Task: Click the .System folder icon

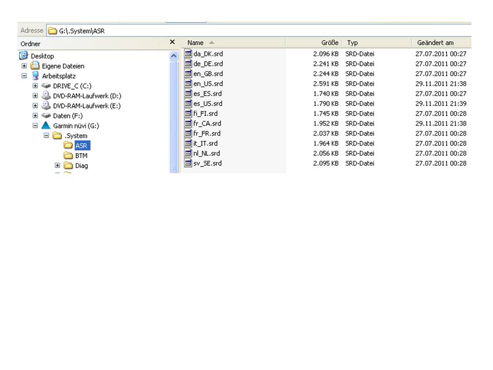Action: 57,136
